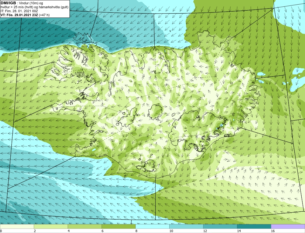This screenshot has width=305, height=233.
Task: Click the DMI/IGB title text
Action: (8, 3)
